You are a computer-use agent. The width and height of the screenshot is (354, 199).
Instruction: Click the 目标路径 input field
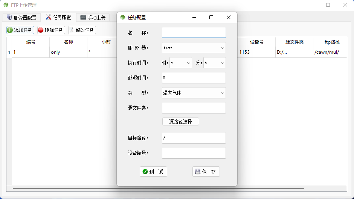(194, 138)
